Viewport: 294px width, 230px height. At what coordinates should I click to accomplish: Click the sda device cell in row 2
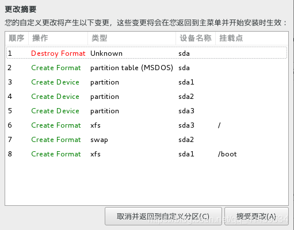(x=184, y=68)
